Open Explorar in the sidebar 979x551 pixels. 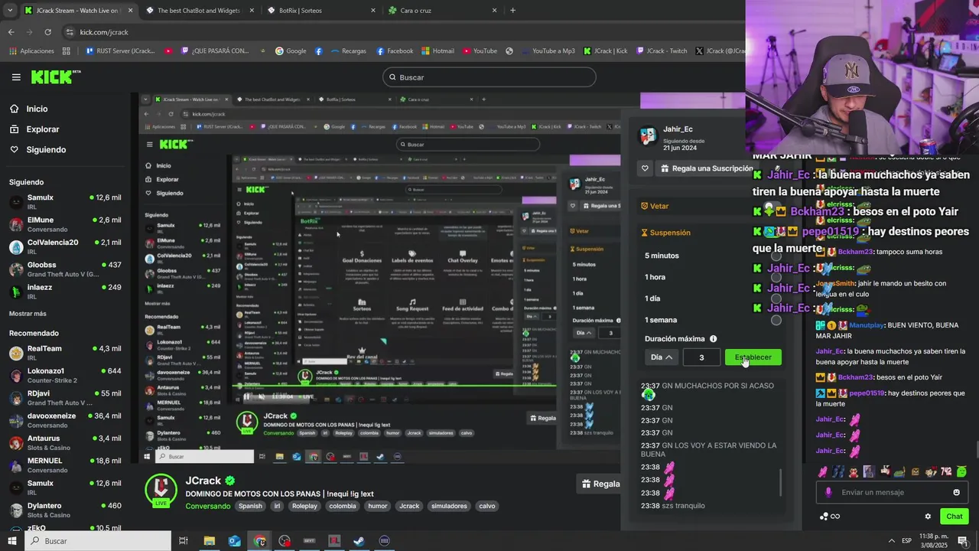[43, 129]
